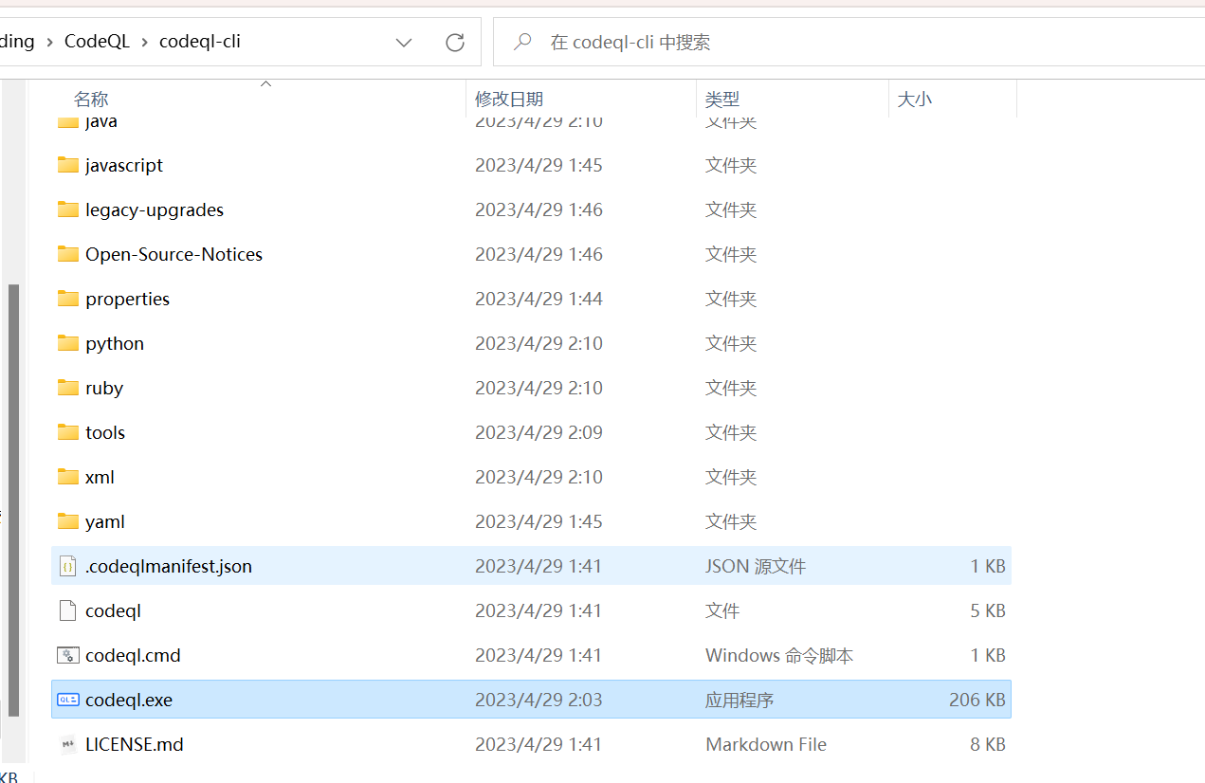Select the python folder name
1205x783 pixels.
coord(115,343)
